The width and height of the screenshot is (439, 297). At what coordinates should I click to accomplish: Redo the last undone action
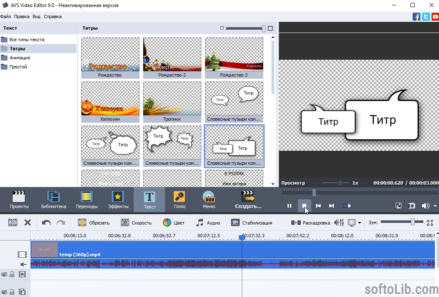click(x=61, y=223)
